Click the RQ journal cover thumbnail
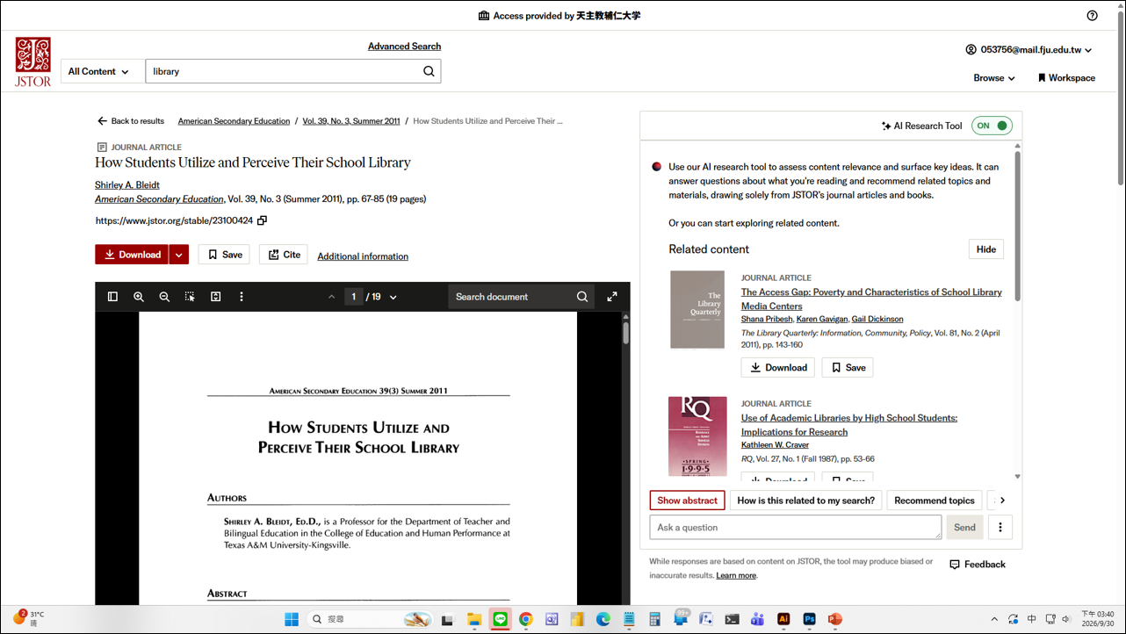The image size is (1126, 634). click(697, 436)
